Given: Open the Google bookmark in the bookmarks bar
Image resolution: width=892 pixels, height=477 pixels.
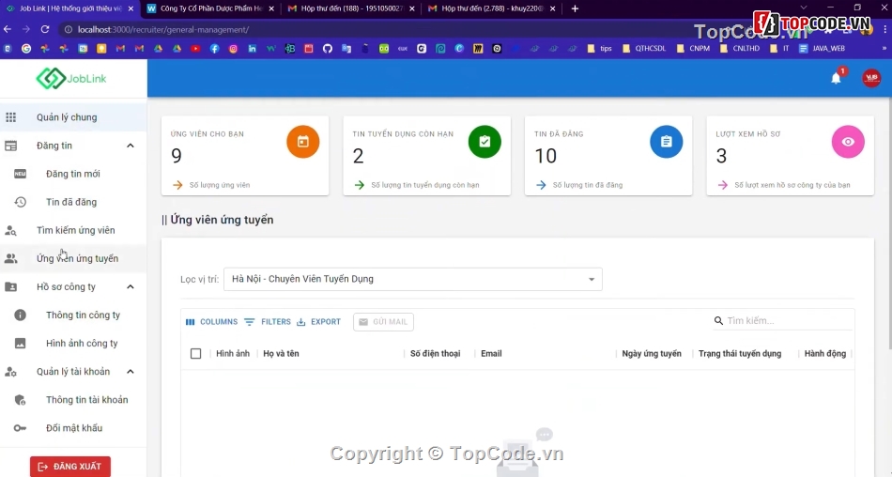Looking at the screenshot, I should (26, 49).
